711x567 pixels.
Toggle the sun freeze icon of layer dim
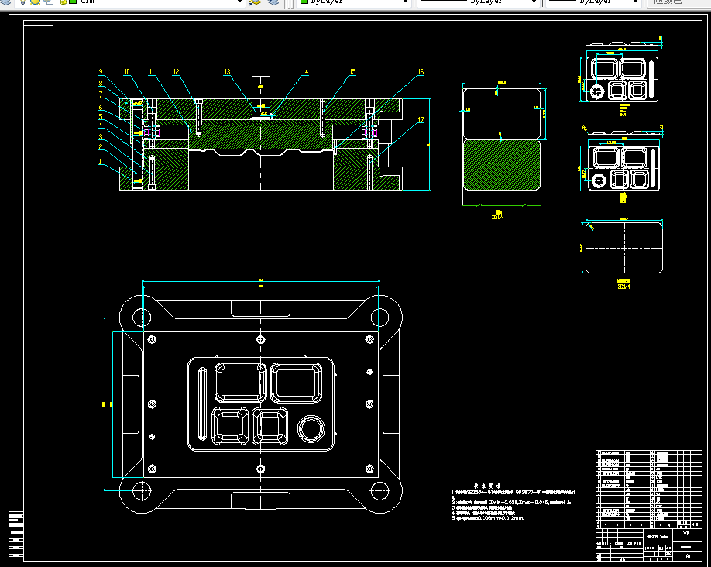35,2
